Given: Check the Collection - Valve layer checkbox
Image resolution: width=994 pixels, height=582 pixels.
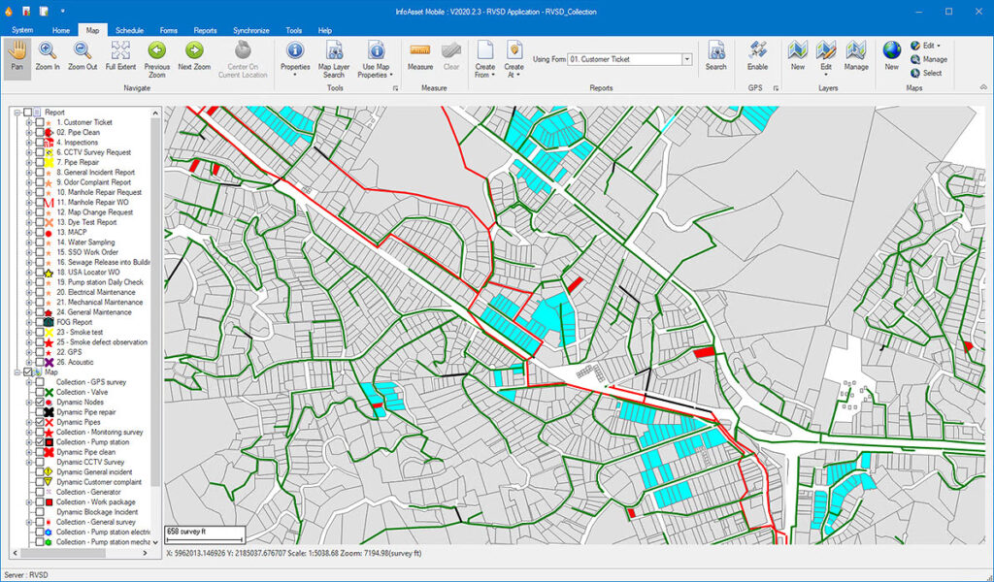Looking at the screenshot, I should 40,392.
